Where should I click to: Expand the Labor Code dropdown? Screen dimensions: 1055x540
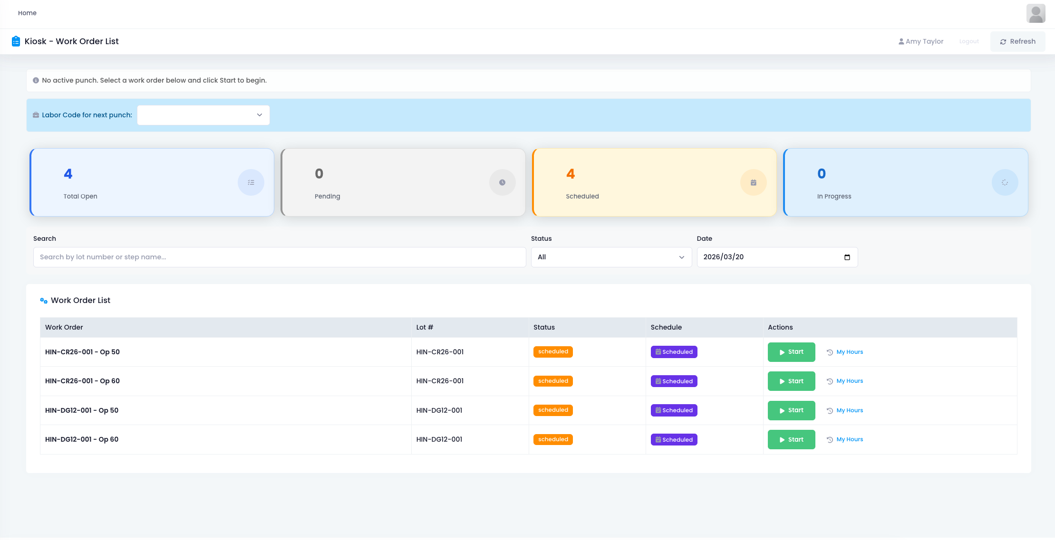203,115
